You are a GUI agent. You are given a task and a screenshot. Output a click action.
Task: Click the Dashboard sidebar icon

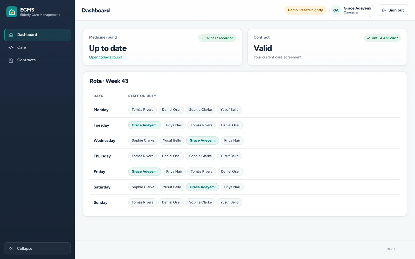(11, 35)
